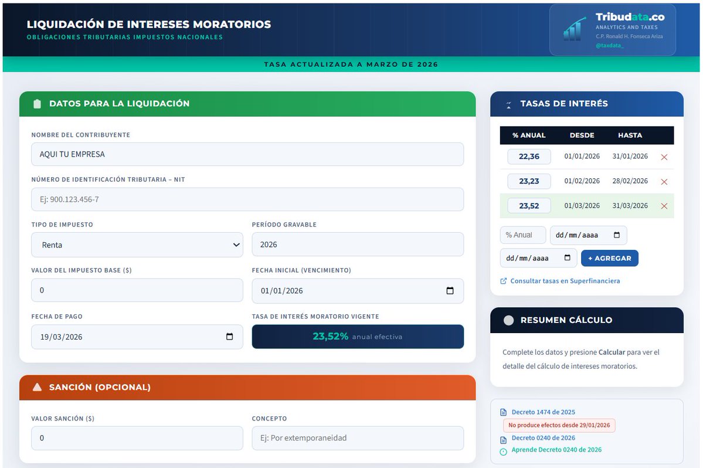
Task: Click the Liquidación de Intereses Moratorios title
Action: 149,24
